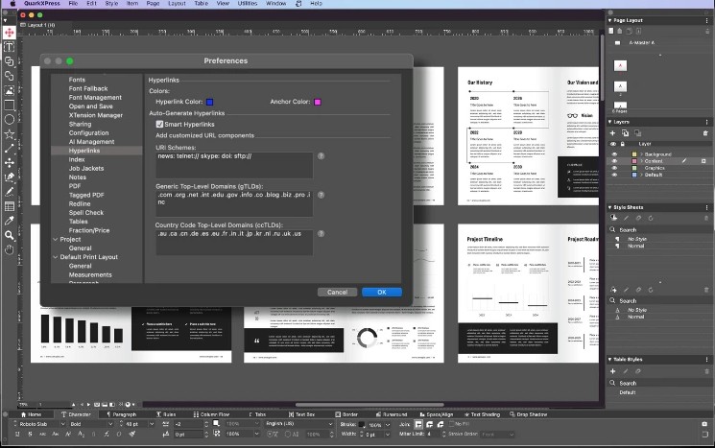Open help for Generic Top-Level Domains
Image resolution: width=715 pixels, height=448 pixels.
click(321, 195)
